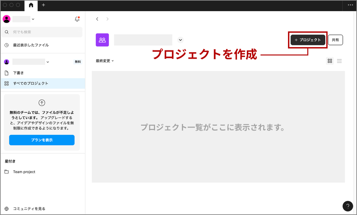The image size is (357, 215).
Task: Click the purple team avatar icon
Action: tap(102, 40)
